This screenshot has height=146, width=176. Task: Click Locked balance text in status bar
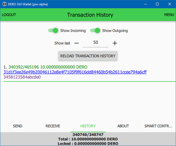point(88,144)
